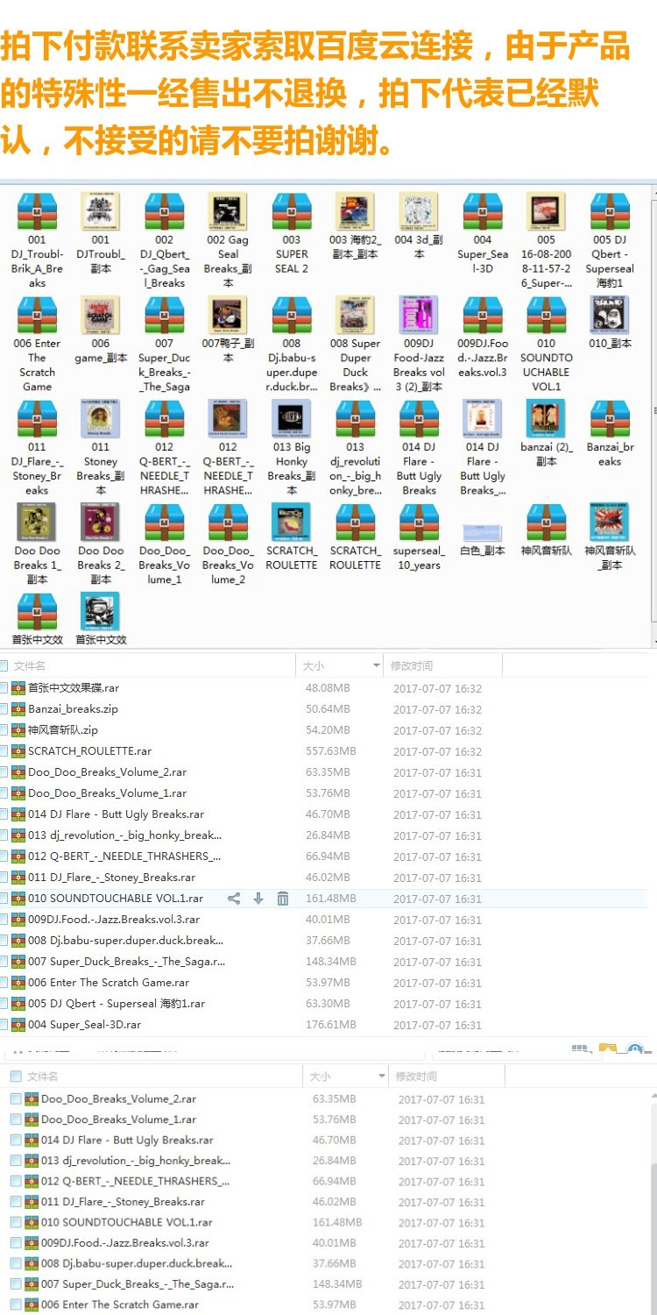
Task: Click the file name 004 Super_Seal-3D.rar in list
Action: tap(85, 1025)
